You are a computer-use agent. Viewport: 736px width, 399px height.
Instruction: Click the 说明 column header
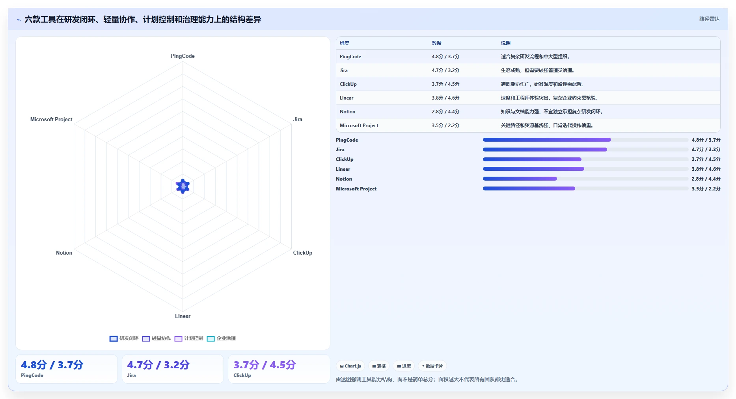[506, 43]
